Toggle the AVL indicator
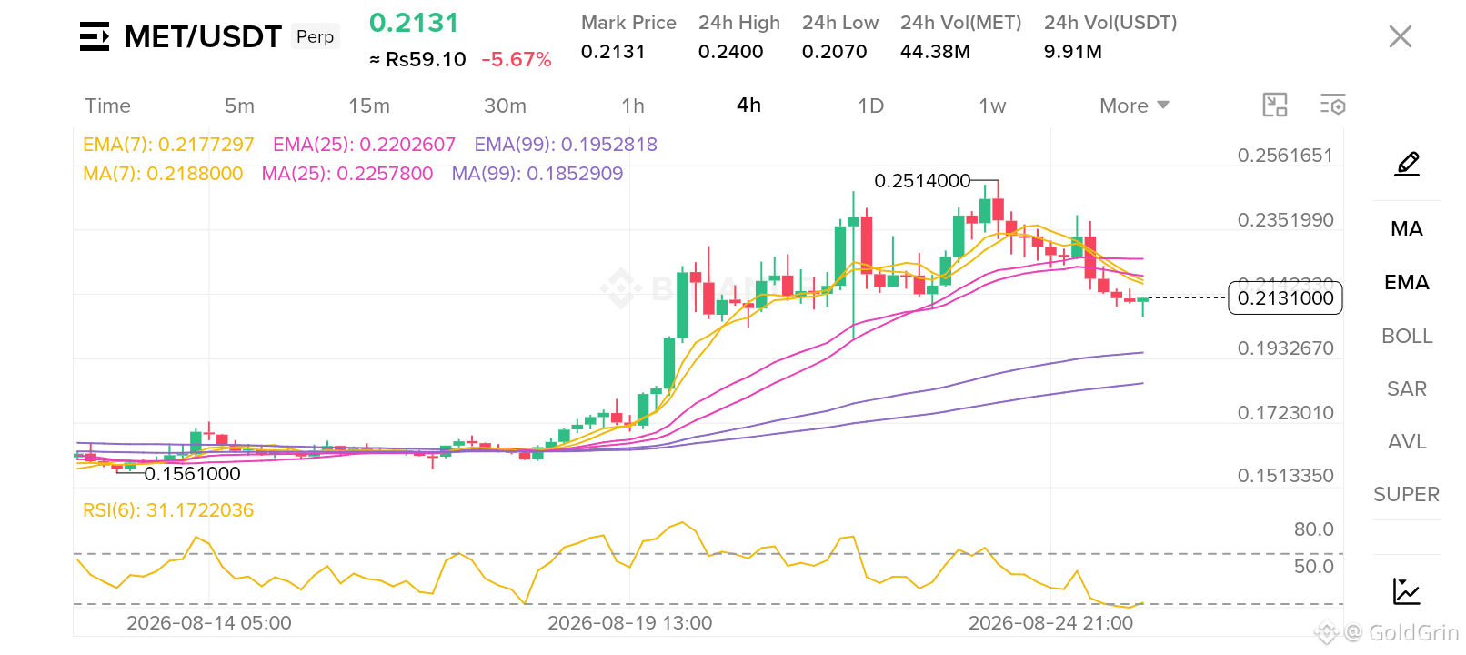The width and height of the screenshot is (1466, 655). [x=1407, y=442]
